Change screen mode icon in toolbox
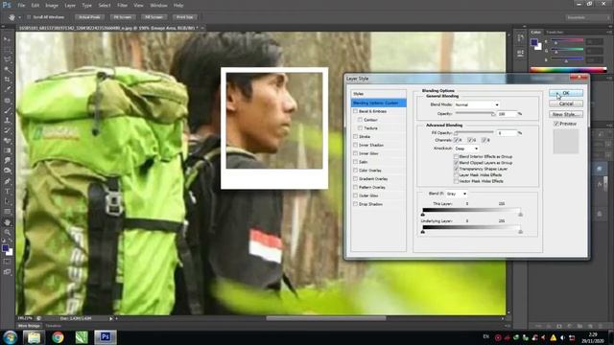The width and height of the screenshot is (614, 345). (x=8, y=272)
